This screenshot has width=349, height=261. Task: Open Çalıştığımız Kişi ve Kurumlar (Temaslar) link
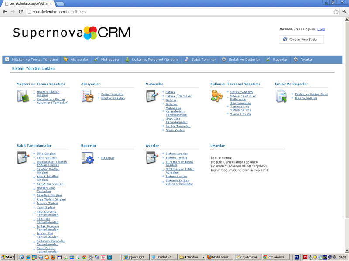tap(52, 101)
